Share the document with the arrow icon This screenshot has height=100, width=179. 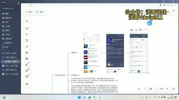pyautogui.click(x=172, y=5)
